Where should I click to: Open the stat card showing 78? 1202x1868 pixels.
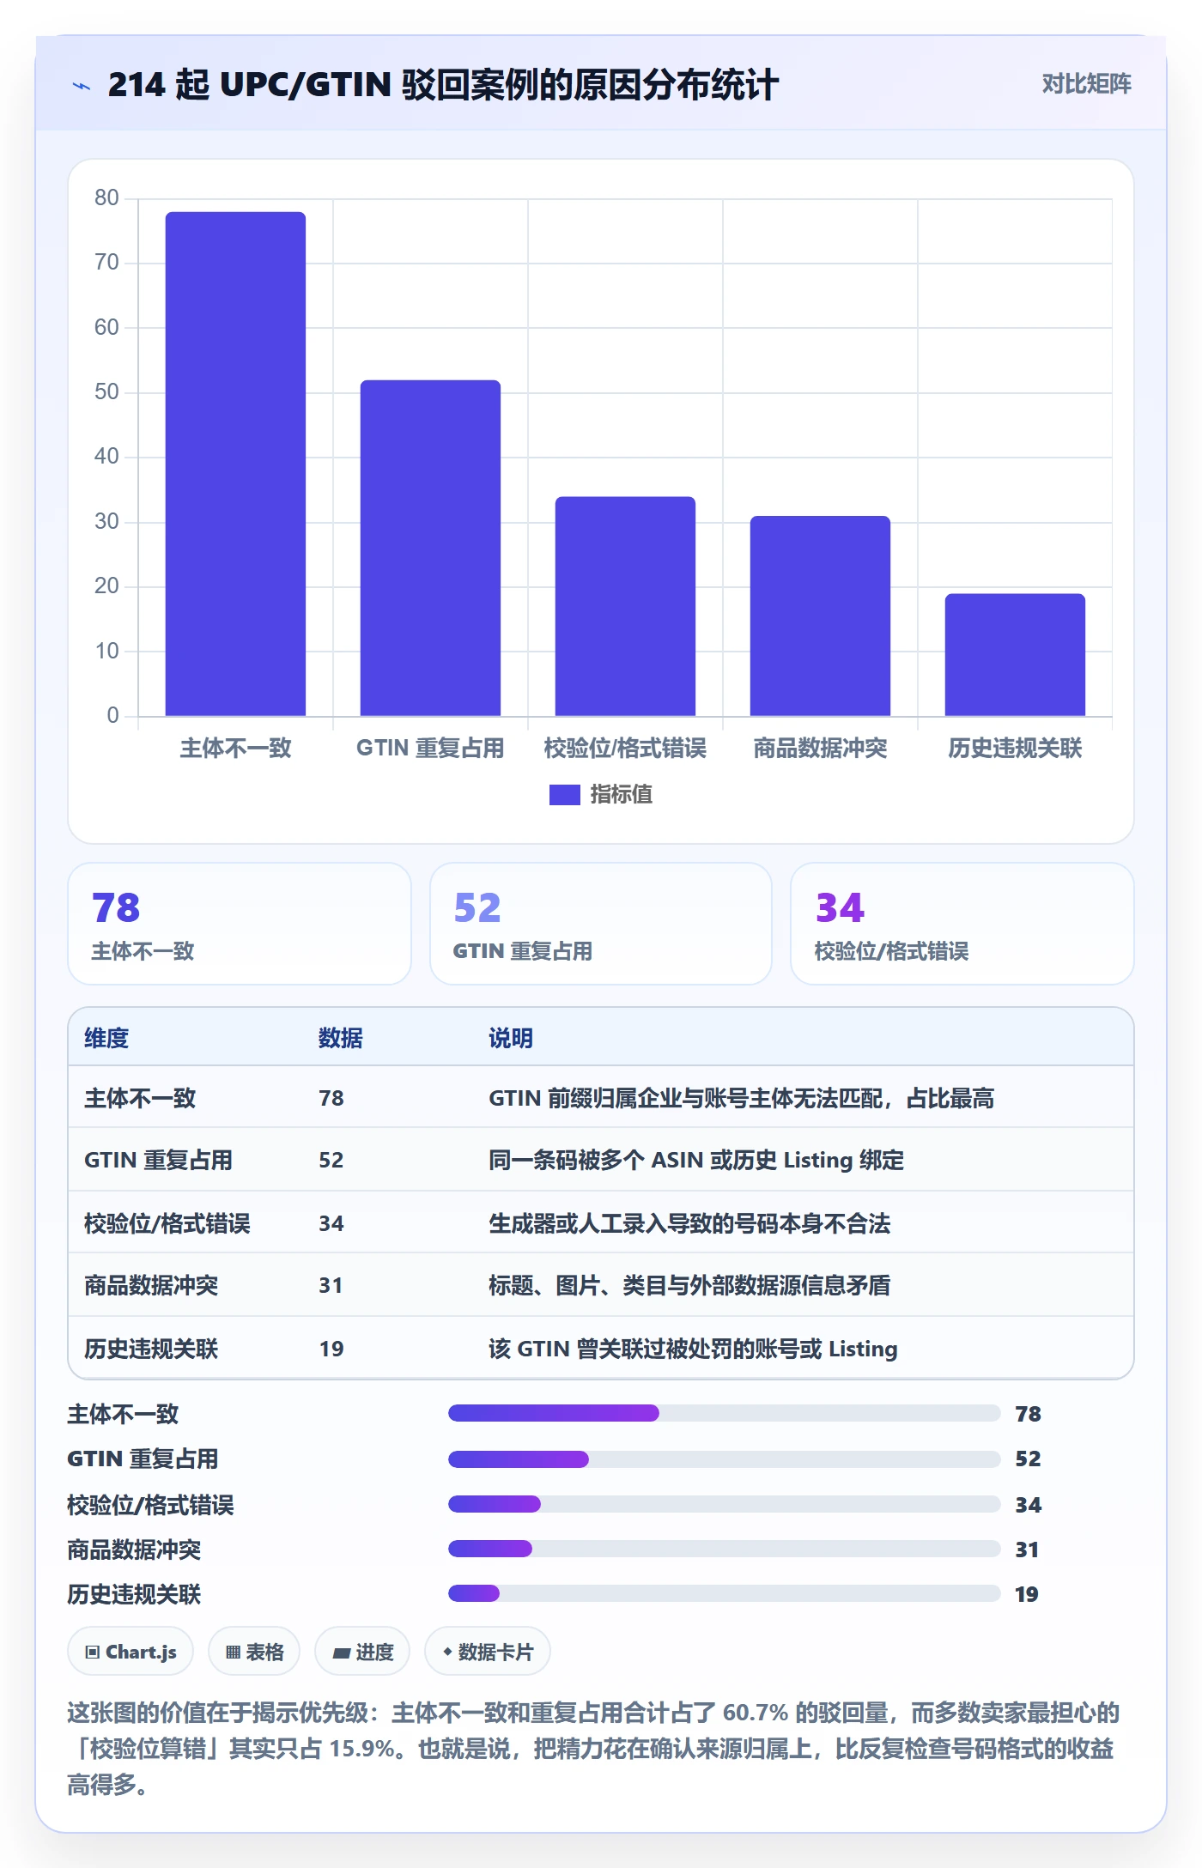(240, 924)
